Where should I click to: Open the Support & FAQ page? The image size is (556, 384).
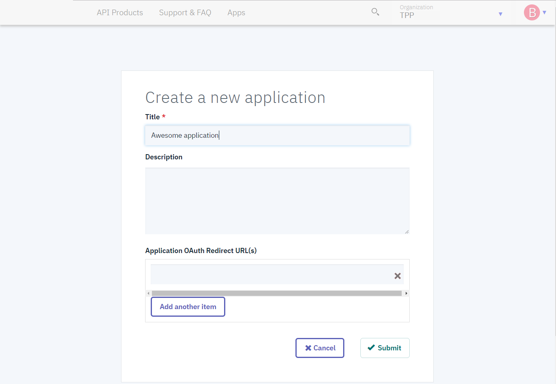click(x=185, y=12)
